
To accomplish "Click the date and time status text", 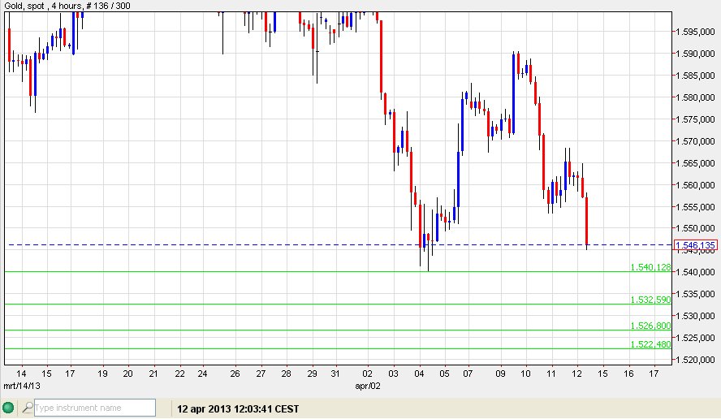I will click(238, 408).
